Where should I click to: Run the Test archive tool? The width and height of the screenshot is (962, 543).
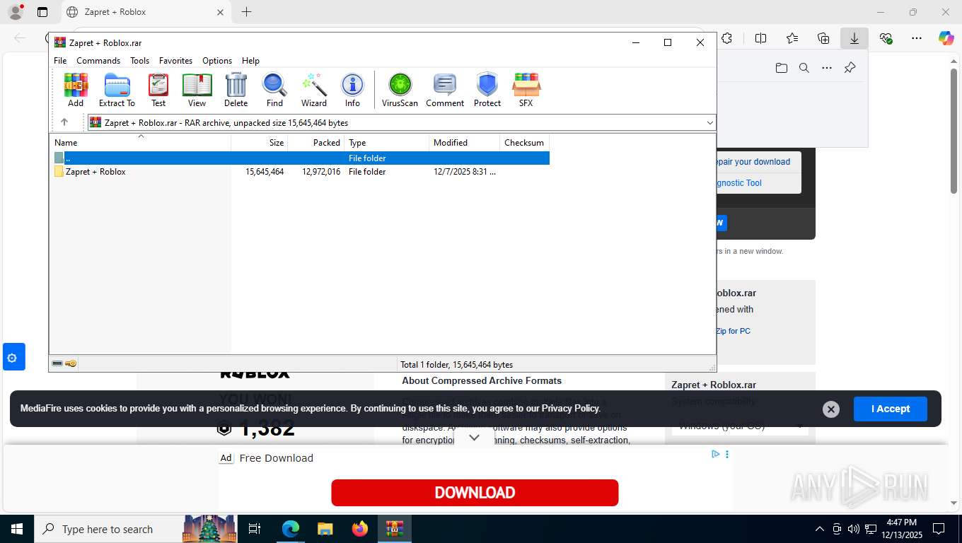pyautogui.click(x=158, y=90)
